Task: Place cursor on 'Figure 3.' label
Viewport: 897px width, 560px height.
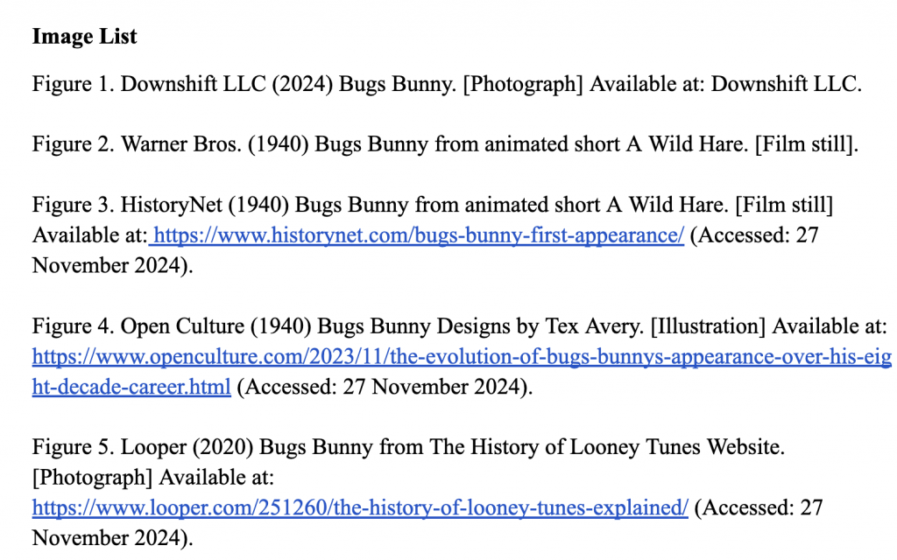Action: pyautogui.click(x=74, y=206)
